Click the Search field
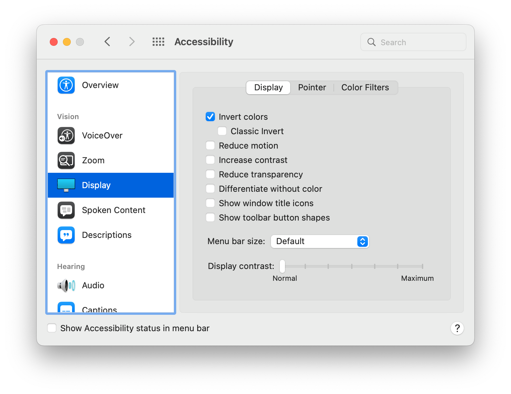 [x=413, y=42]
